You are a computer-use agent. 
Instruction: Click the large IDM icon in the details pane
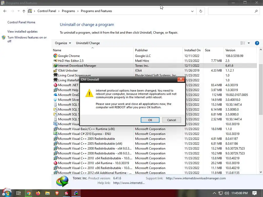click(62, 181)
